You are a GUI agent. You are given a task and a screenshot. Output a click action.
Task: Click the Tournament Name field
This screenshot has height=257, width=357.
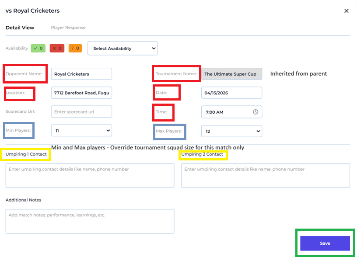(231, 74)
